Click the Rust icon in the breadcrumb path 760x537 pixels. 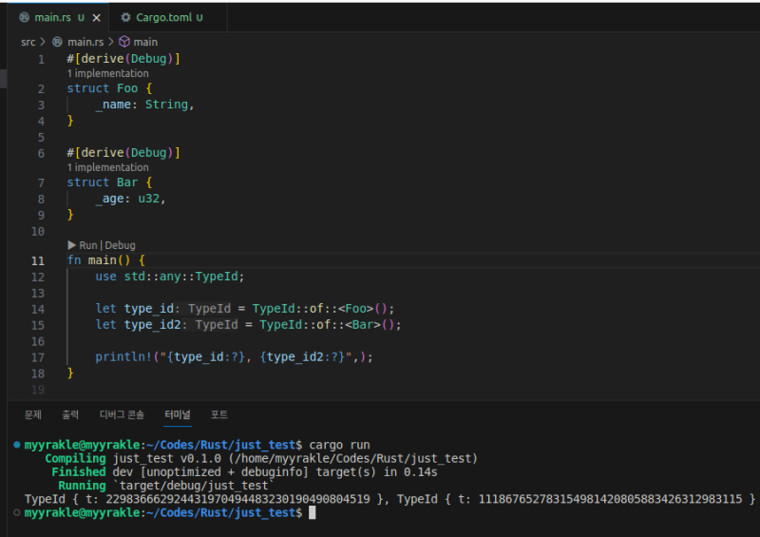coord(58,42)
